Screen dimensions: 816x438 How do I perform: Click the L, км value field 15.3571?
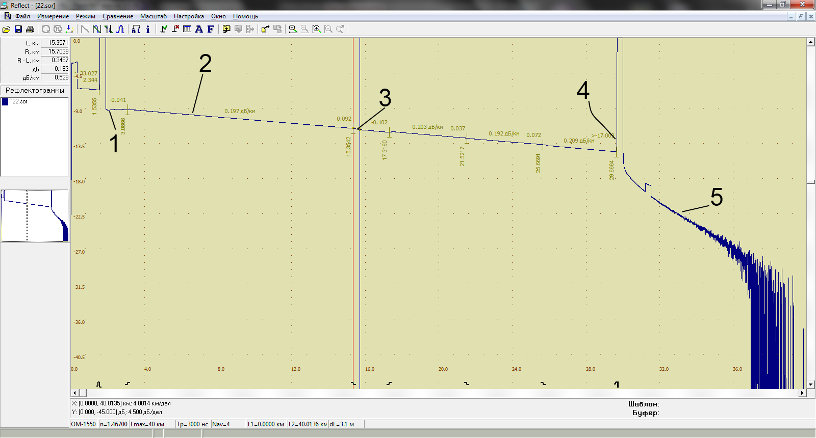[x=55, y=43]
